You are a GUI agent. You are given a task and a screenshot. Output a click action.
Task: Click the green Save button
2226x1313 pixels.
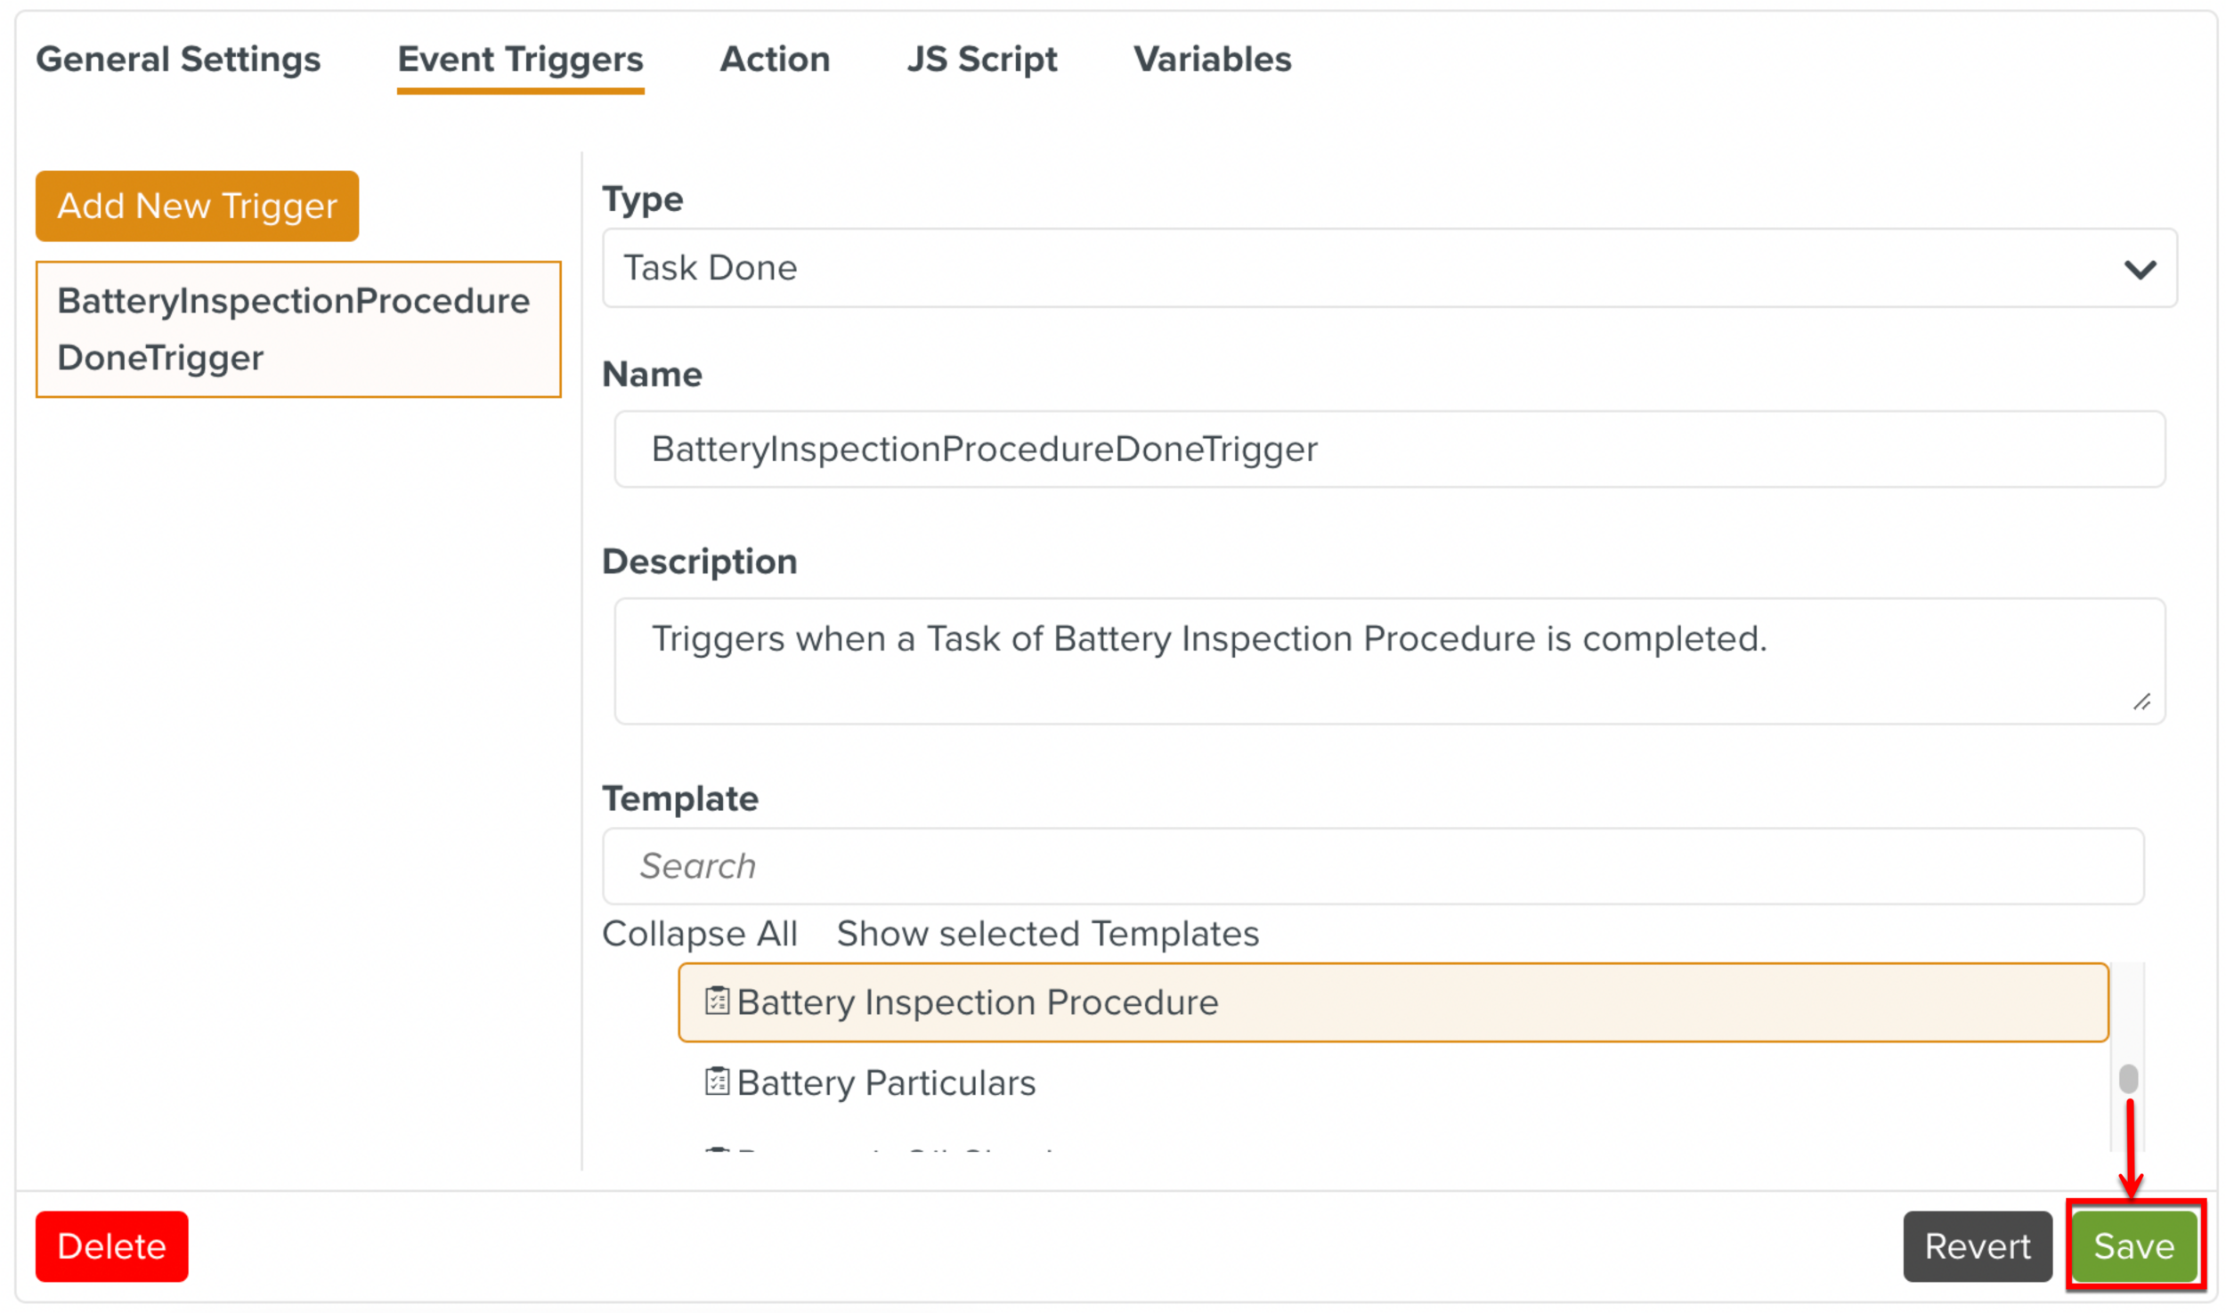(x=2133, y=1245)
